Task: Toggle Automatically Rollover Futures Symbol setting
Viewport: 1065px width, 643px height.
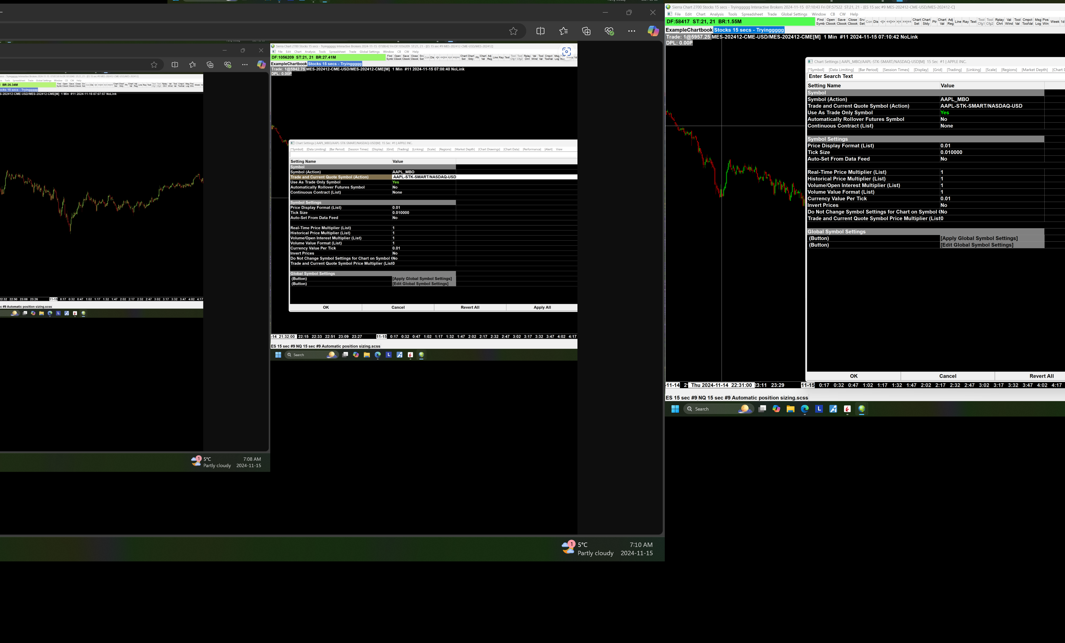Action: [x=944, y=119]
